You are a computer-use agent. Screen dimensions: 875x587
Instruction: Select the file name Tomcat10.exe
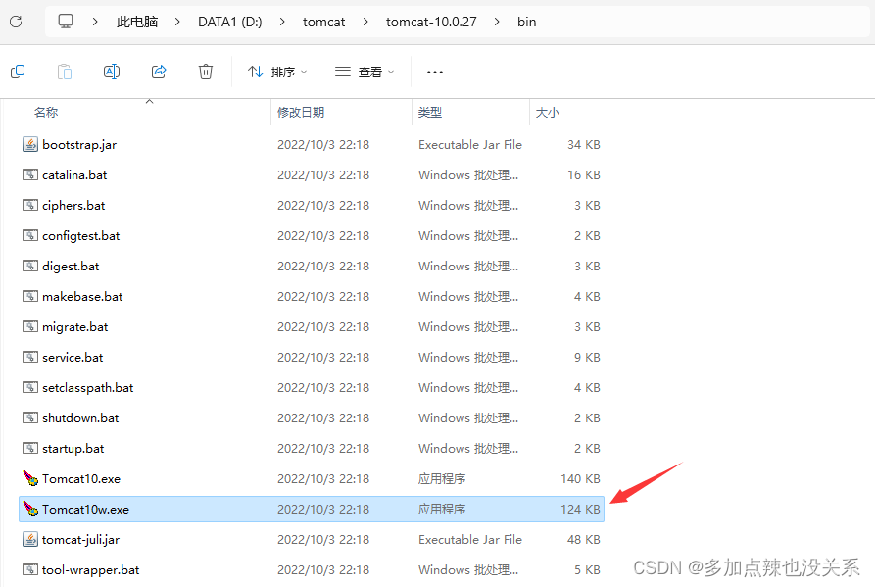click(x=81, y=479)
